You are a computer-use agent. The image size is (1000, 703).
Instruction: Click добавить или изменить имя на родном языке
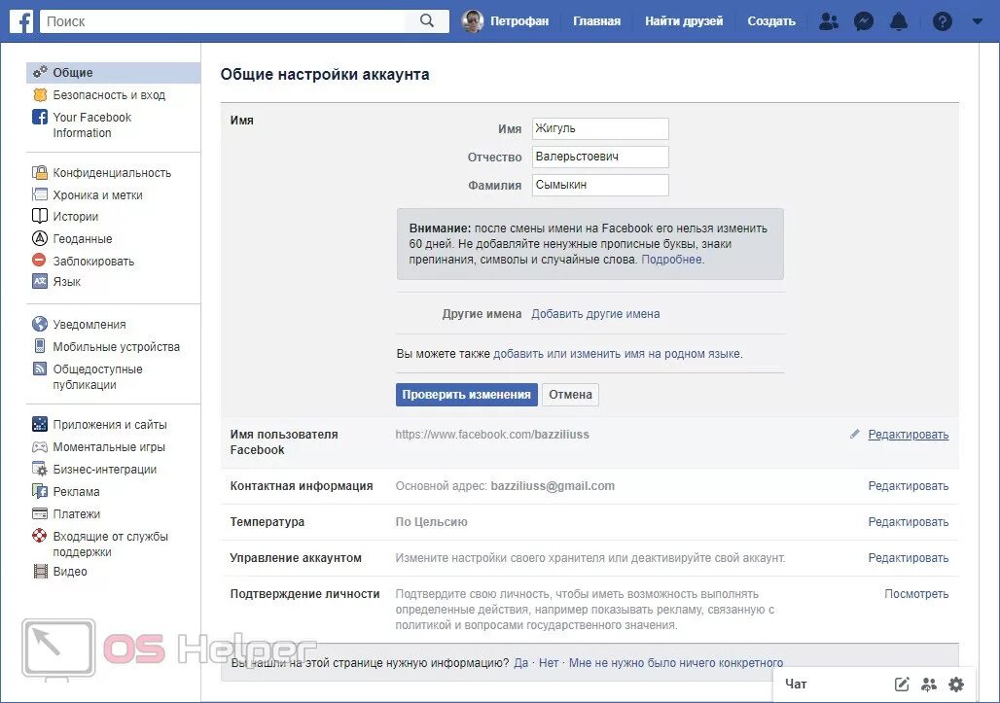pyautogui.click(x=617, y=354)
